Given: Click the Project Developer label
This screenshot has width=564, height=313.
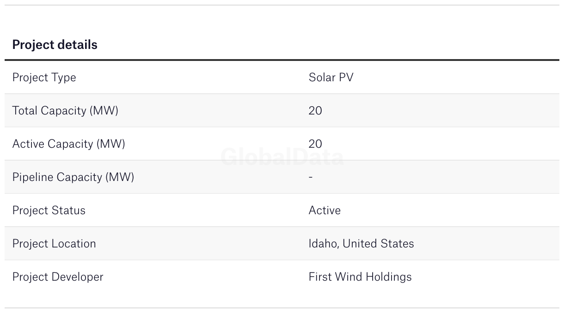Looking at the screenshot, I should 58,277.
